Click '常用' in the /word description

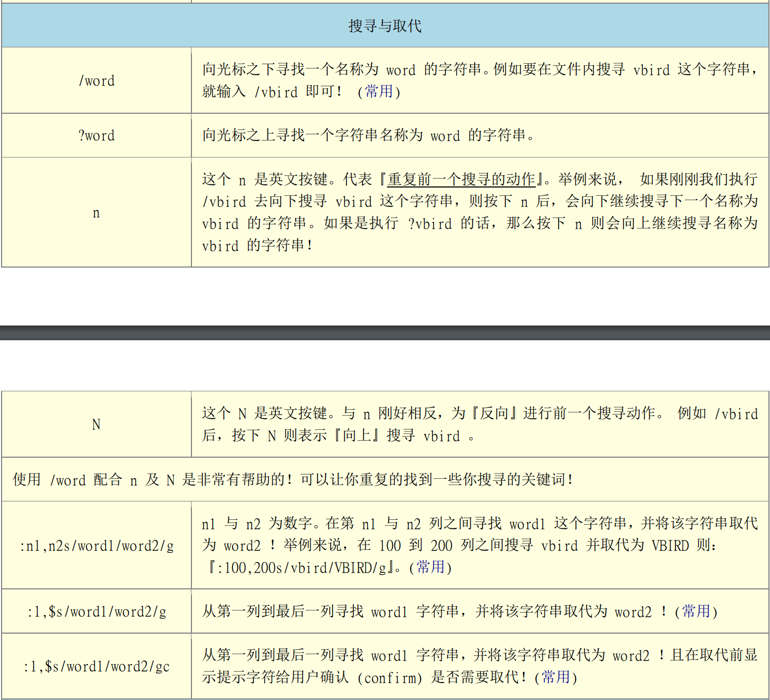(379, 92)
